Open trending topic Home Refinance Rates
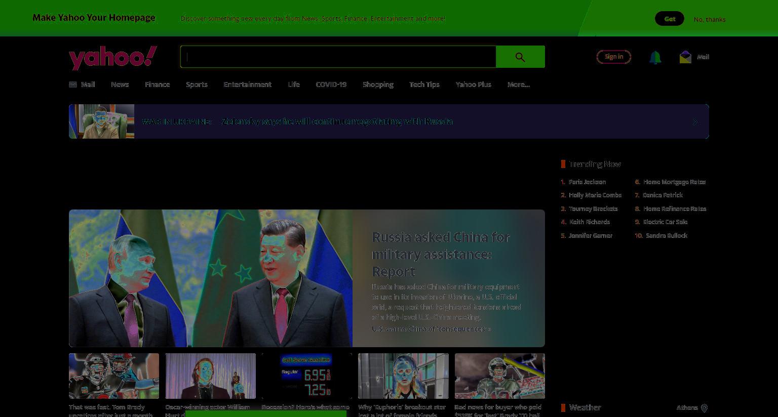 click(x=675, y=209)
